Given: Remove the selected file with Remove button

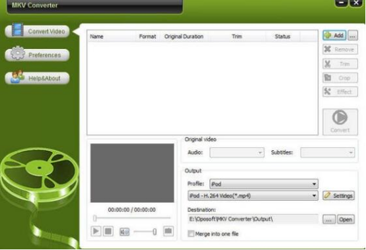Looking at the screenshot, I should pyautogui.click(x=340, y=49).
